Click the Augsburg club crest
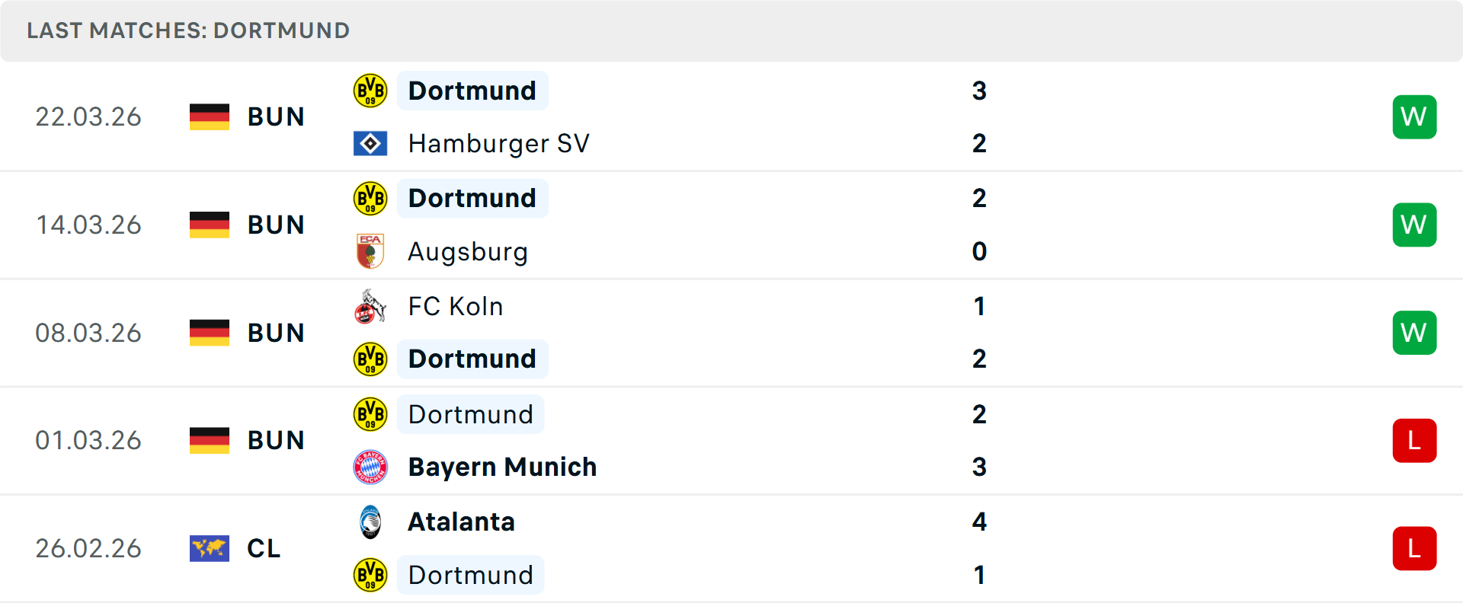The image size is (1463, 603). tap(370, 251)
